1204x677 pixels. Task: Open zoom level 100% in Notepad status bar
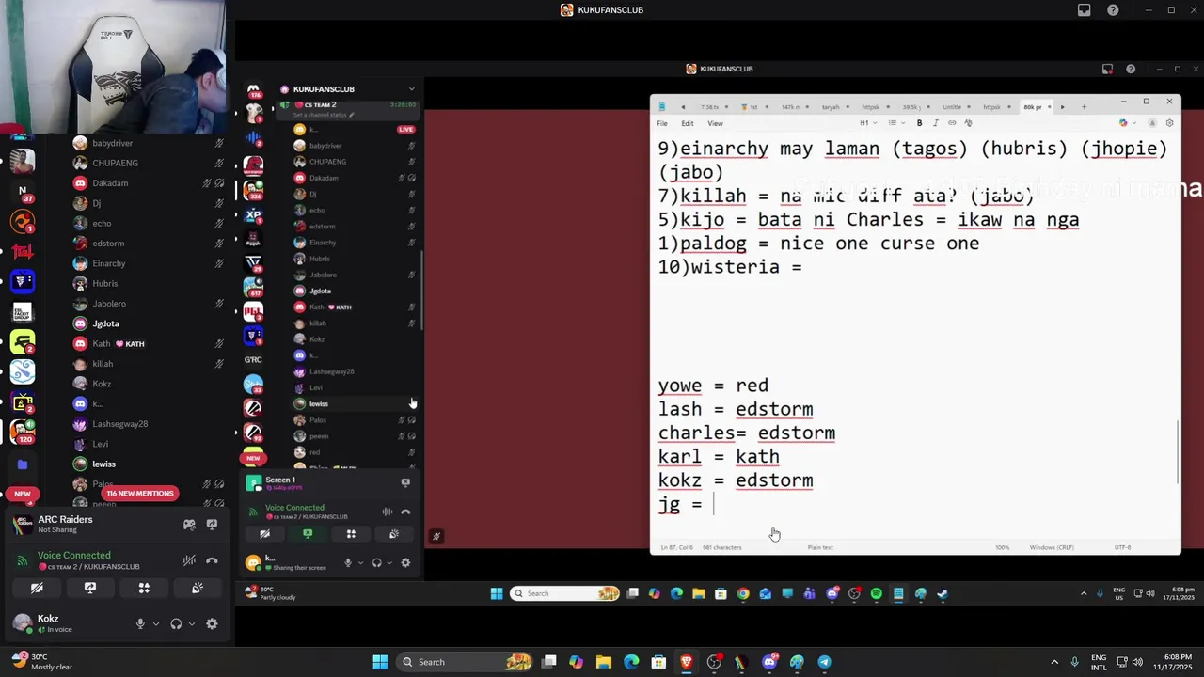tap(1003, 547)
